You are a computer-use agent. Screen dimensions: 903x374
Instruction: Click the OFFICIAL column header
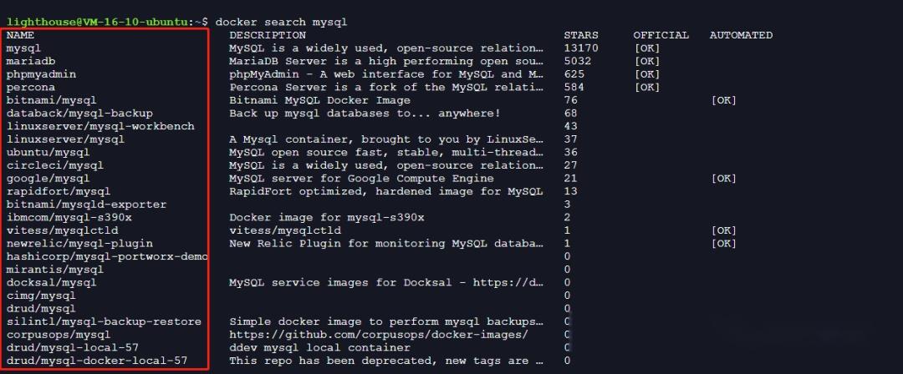(661, 35)
